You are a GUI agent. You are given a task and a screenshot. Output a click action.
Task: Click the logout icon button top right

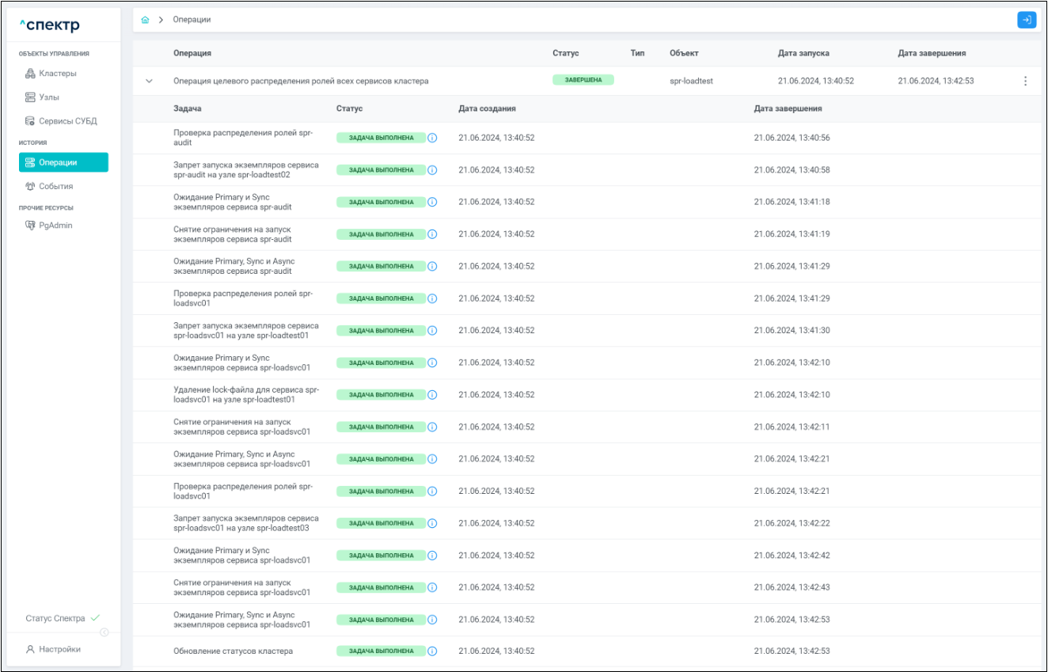pos(1026,20)
